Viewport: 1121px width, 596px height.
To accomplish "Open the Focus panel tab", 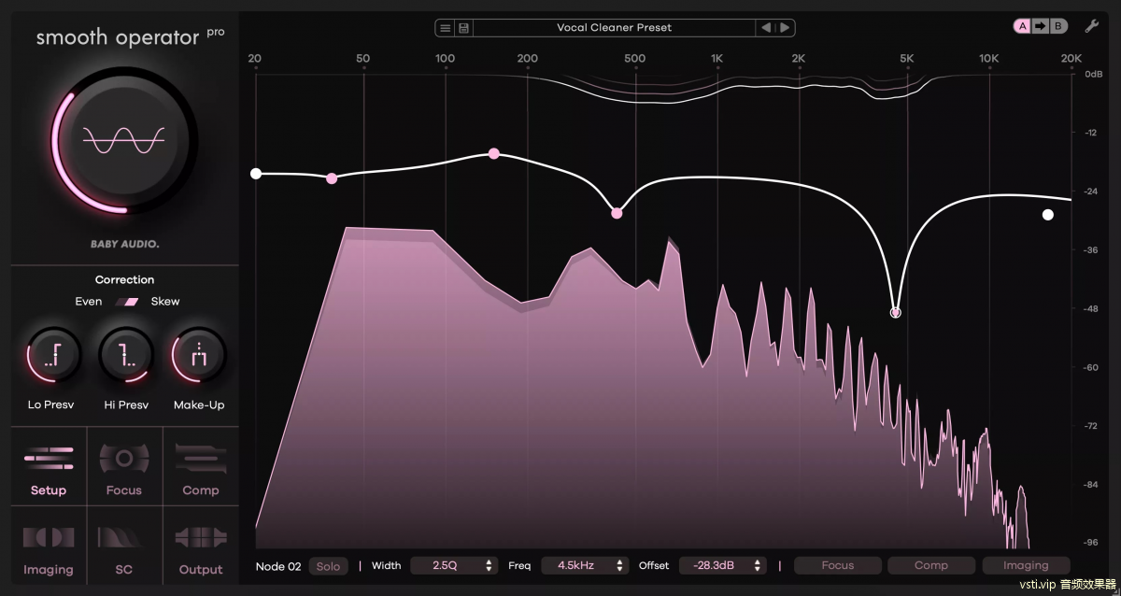I will pyautogui.click(x=124, y=466).
